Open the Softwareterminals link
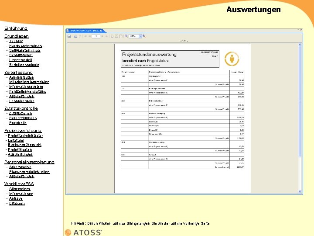The image size is (314, 236). point(24,50)
